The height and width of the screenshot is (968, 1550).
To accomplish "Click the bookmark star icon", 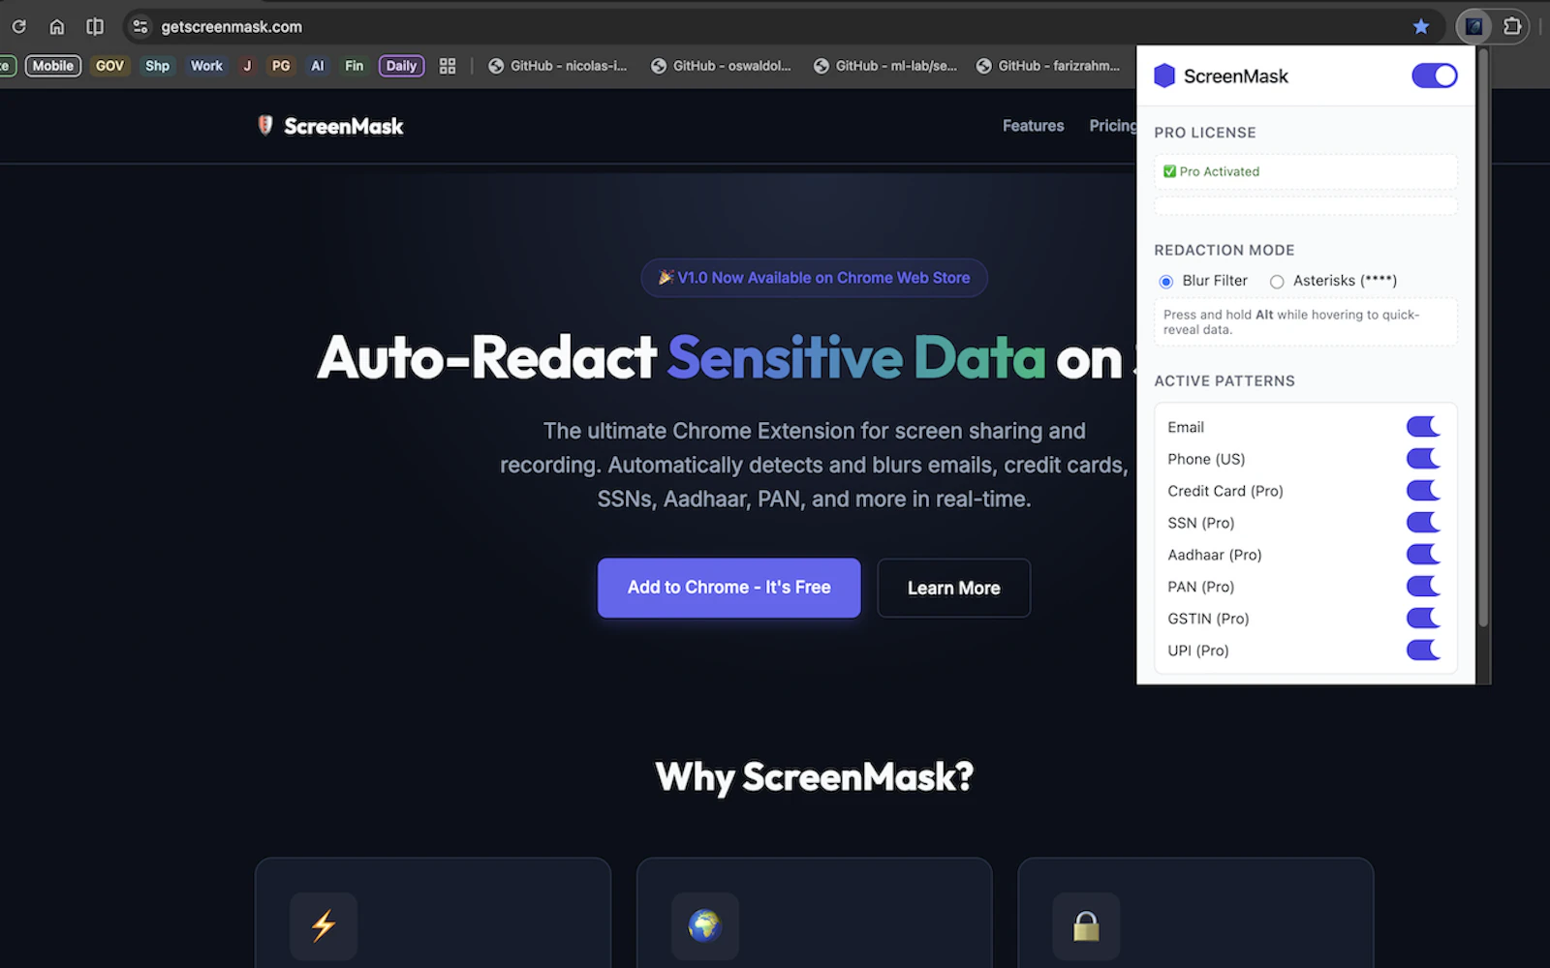I will pos(1421,26).
